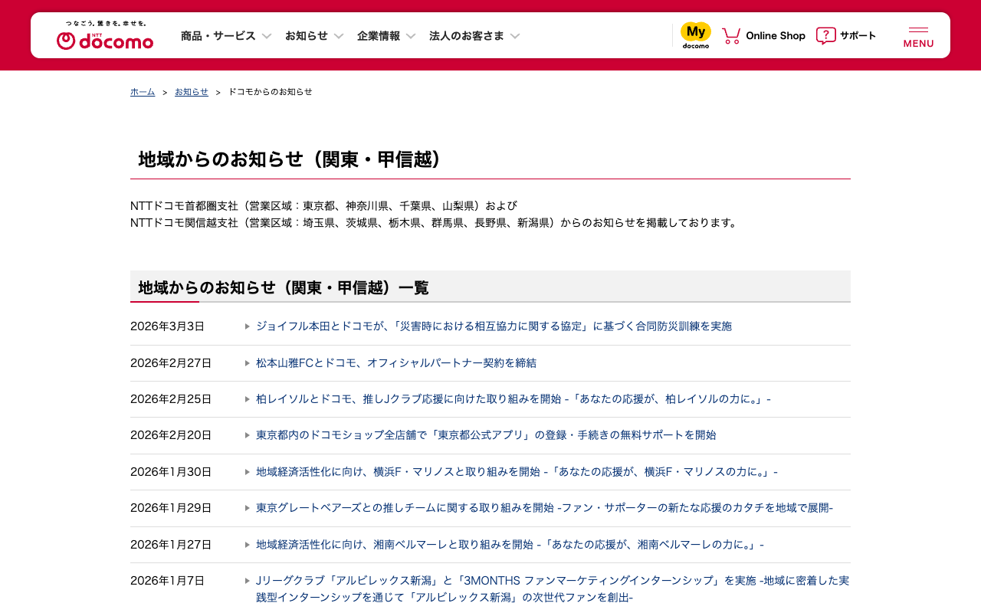Screen dimensions: 981x613
Task: Open the 企業情報 menu
Action: coord(379,36)
